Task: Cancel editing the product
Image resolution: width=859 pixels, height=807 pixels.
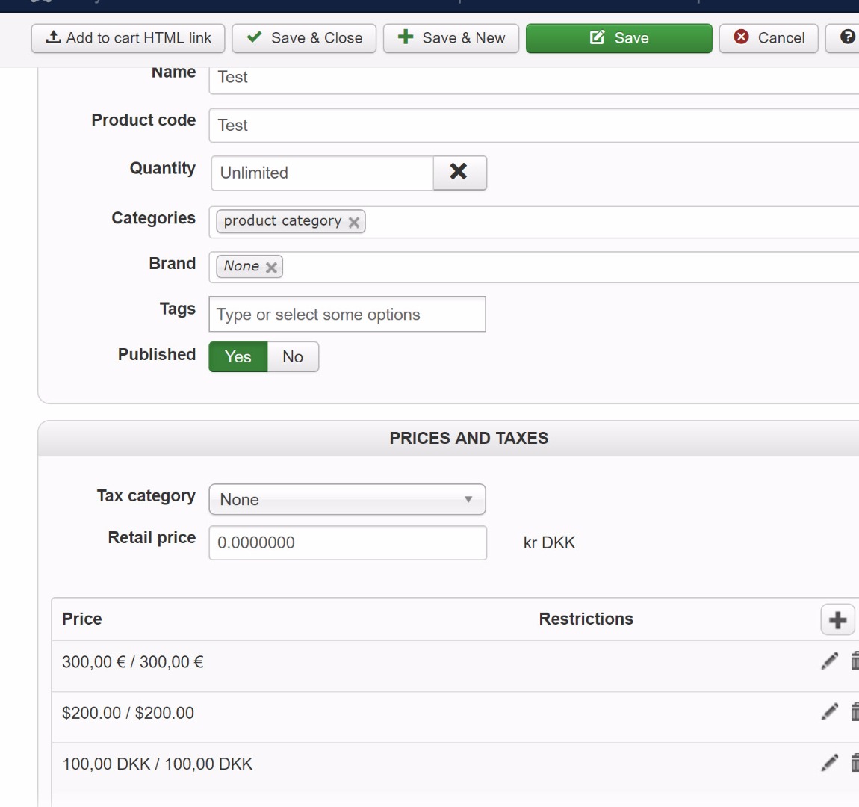Action: [769, 38]
